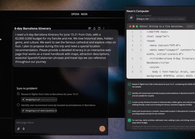
Task: Open the three-dot more options menu
Action: click(104, 28)
